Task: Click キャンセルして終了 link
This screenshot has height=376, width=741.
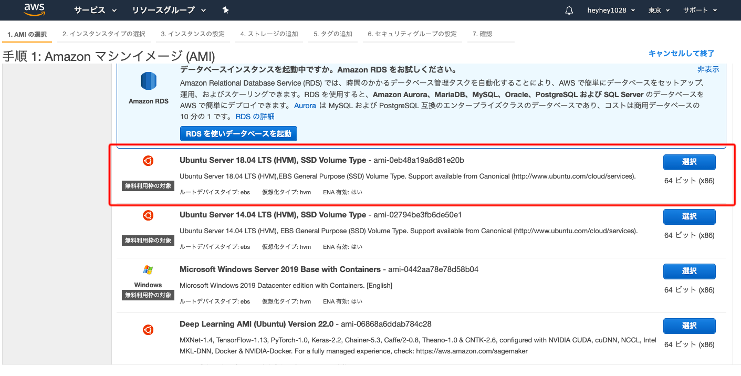Action: [x=682, y=53]
